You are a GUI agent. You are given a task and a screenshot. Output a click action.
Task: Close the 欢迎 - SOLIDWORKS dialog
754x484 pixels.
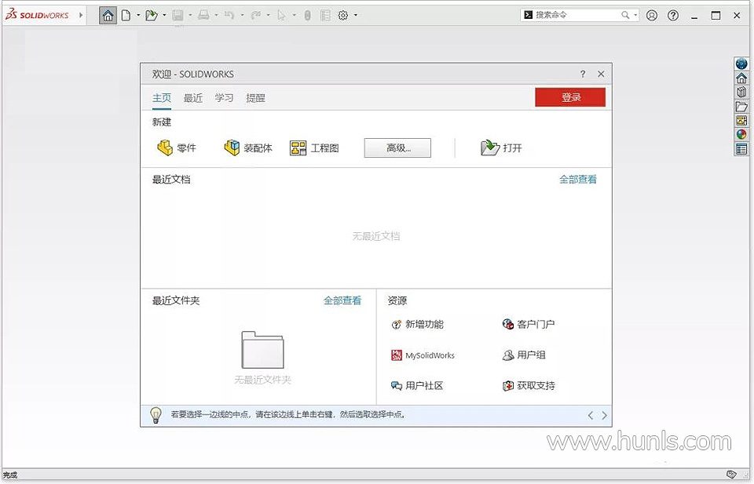click(601, 74)
